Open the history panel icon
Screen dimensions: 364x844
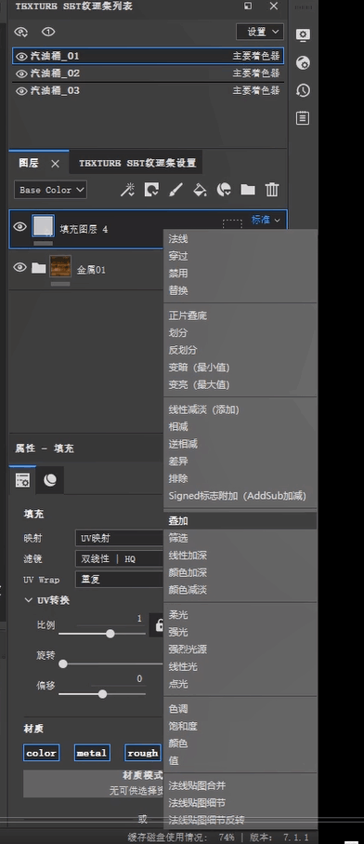click(x=303, y=90)
